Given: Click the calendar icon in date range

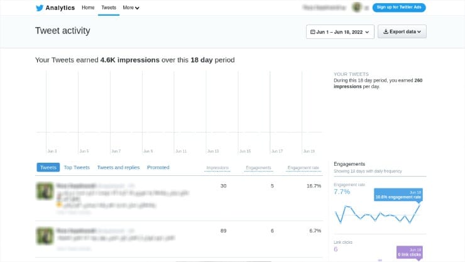Looking at the screenshot, I should [x=312, y=31].
